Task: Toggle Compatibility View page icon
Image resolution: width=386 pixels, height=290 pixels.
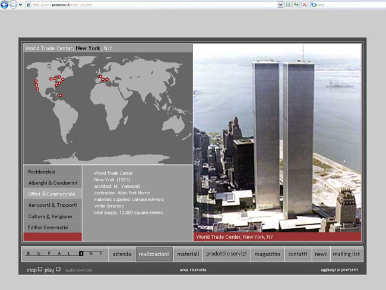Action: pyautogui.click(x=288, y=5)
